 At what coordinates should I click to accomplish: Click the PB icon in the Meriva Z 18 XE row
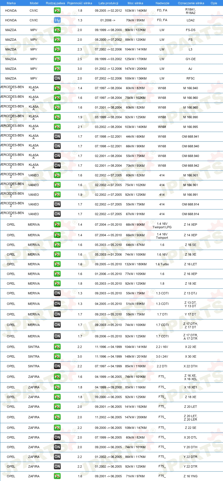[x=57, y=284]
